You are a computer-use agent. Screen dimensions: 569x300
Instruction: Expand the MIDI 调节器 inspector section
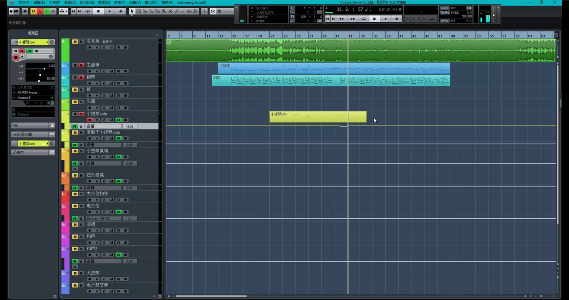pos(33,134)
